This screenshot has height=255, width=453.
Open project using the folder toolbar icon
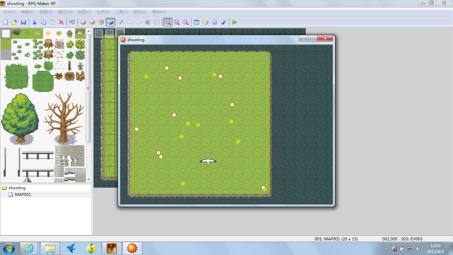tap(15, 22)
